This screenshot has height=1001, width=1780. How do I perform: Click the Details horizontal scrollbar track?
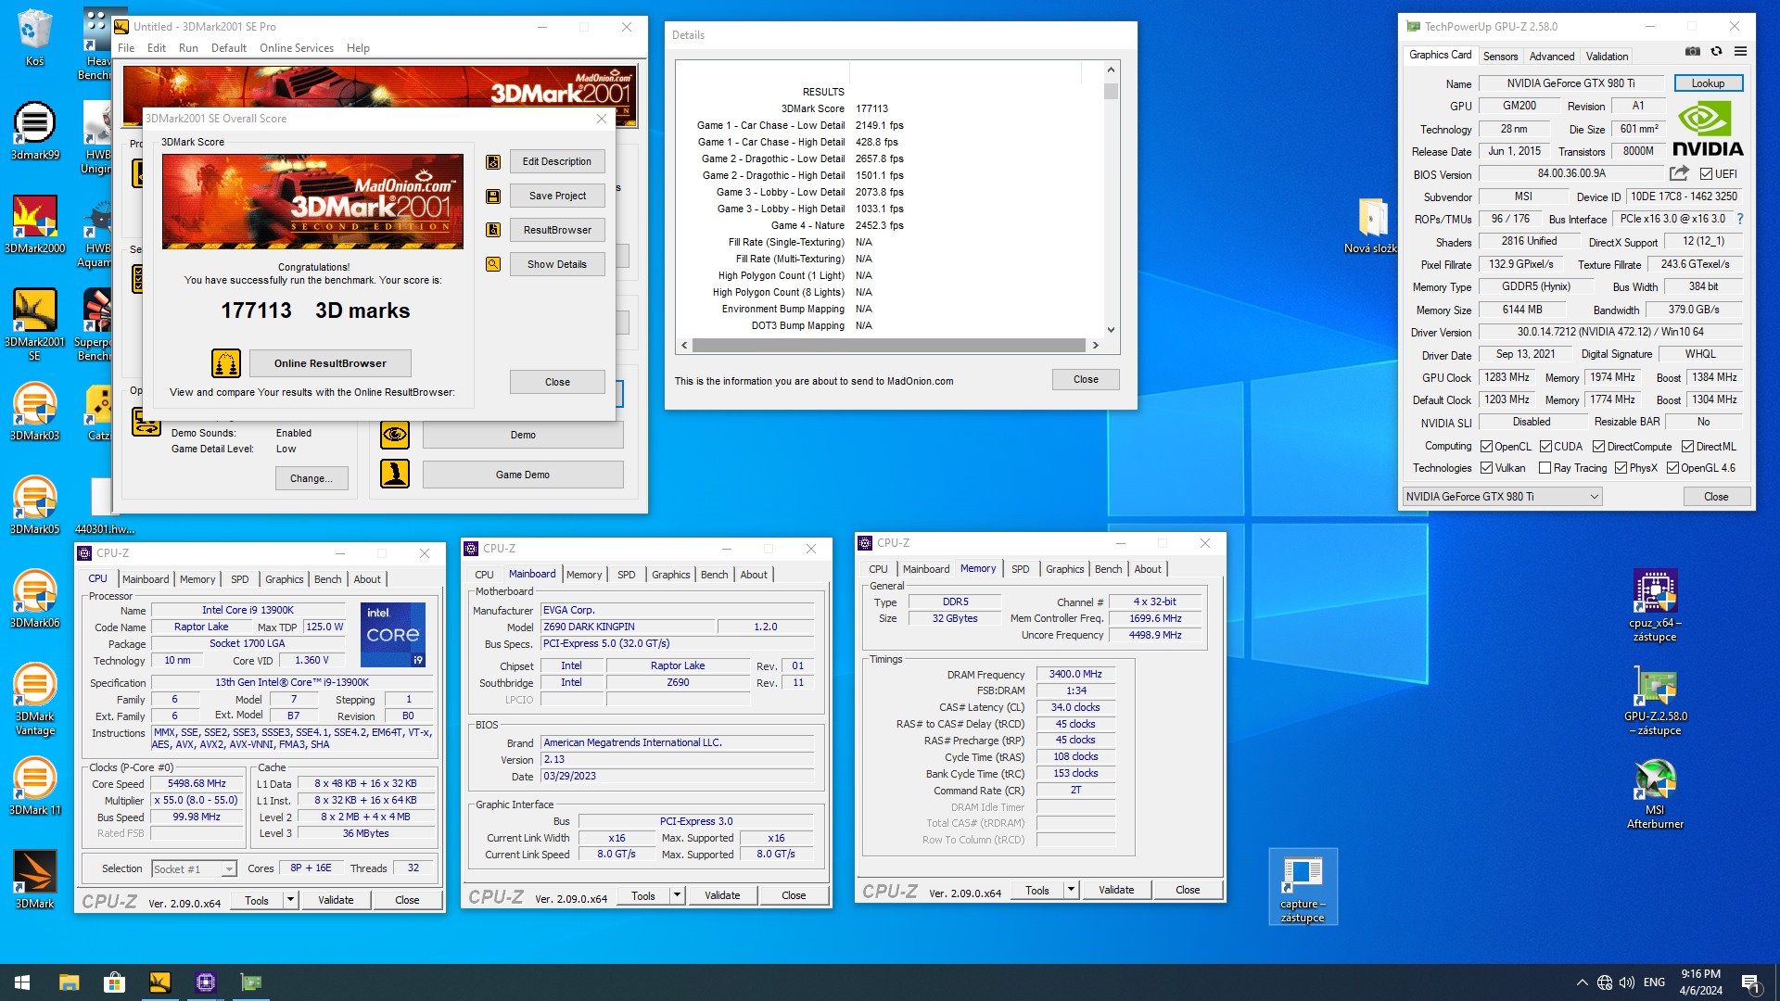tap(888, 345)
